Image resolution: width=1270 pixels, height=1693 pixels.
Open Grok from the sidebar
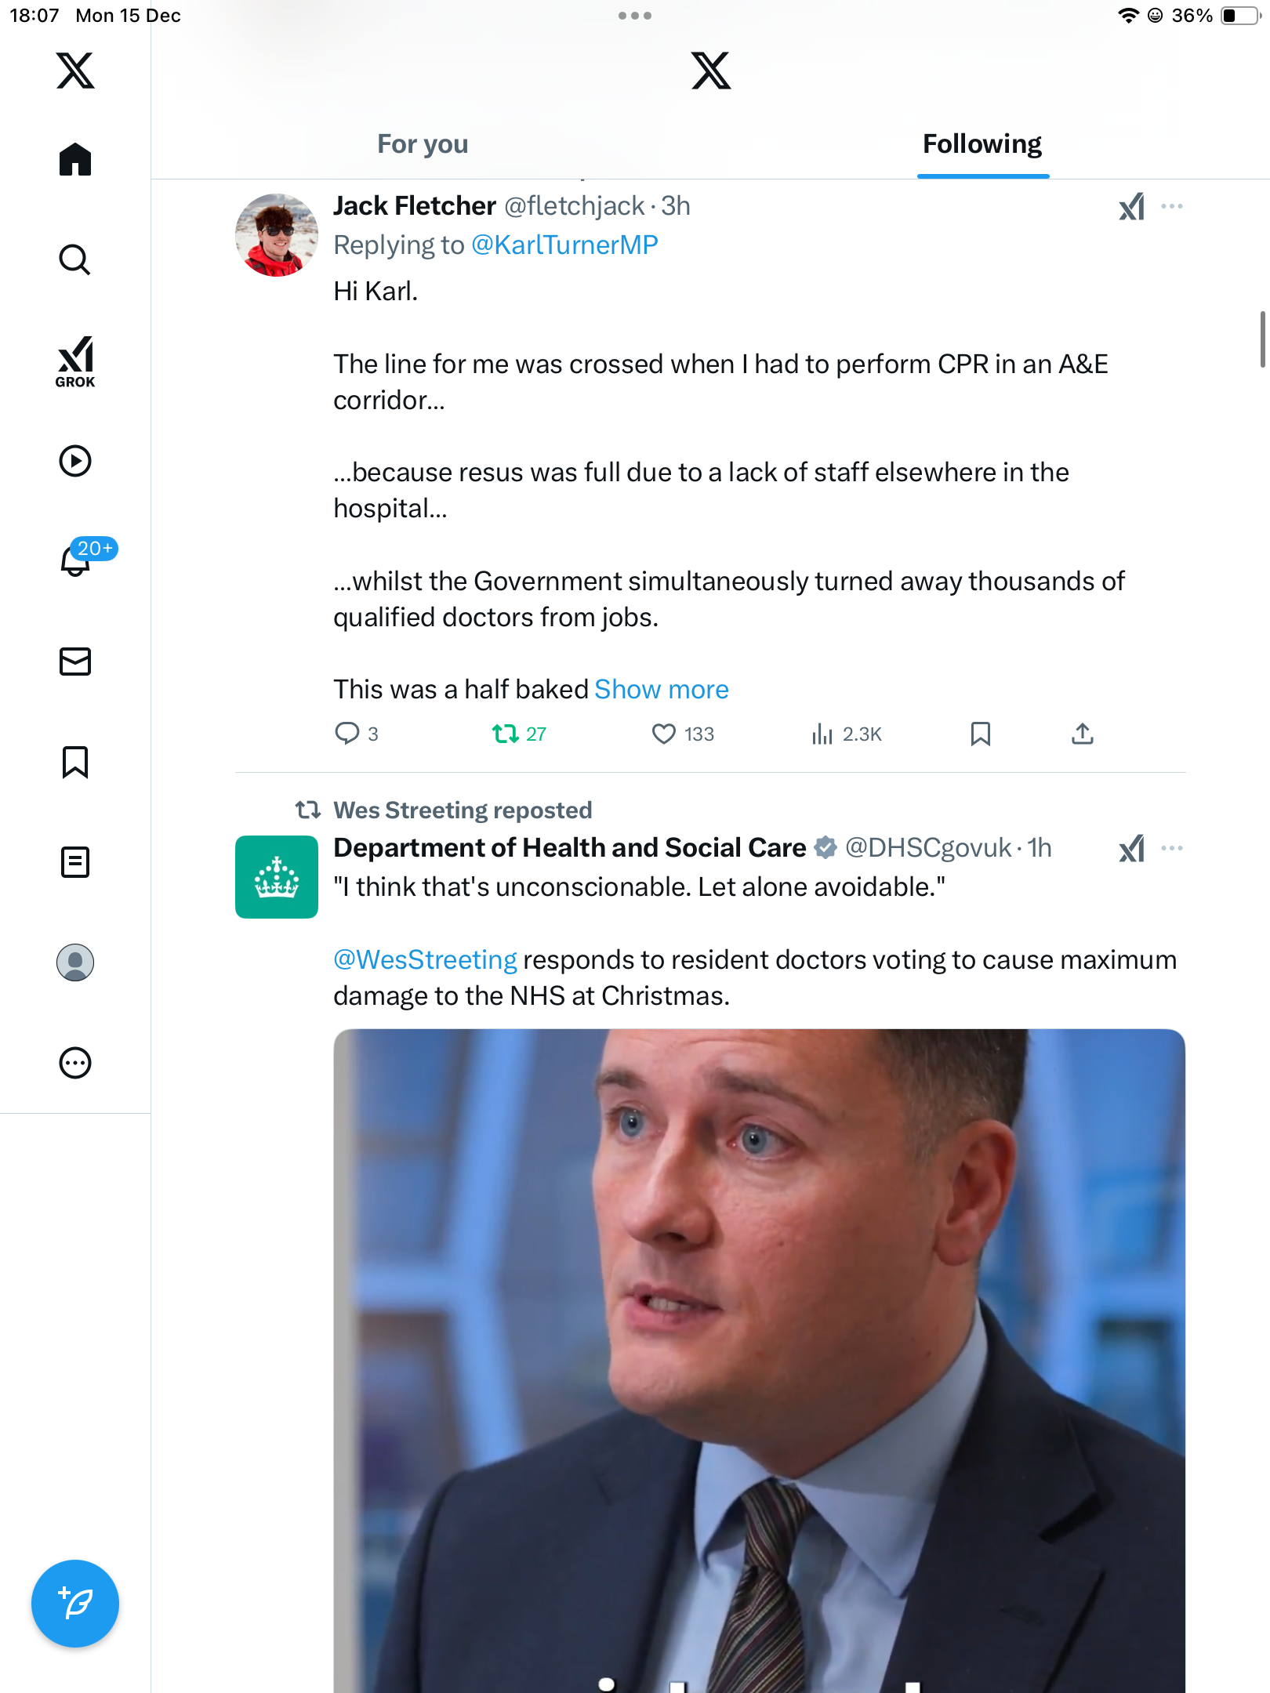pyautogui.click(x=75, y=361)
